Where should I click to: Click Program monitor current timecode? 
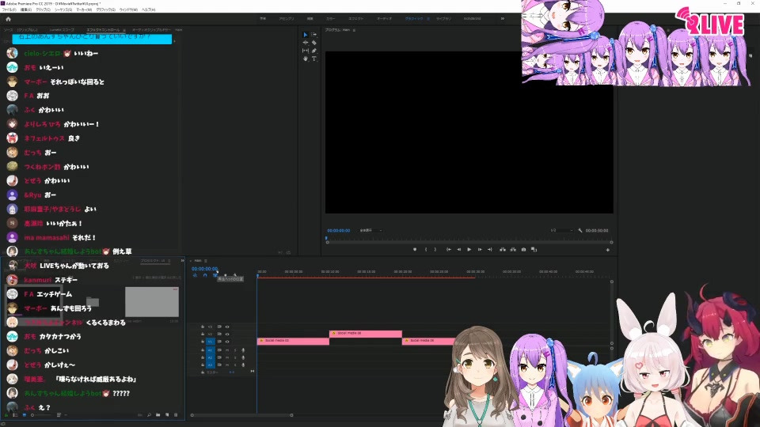pyautogui.click(x=338, y=230)
